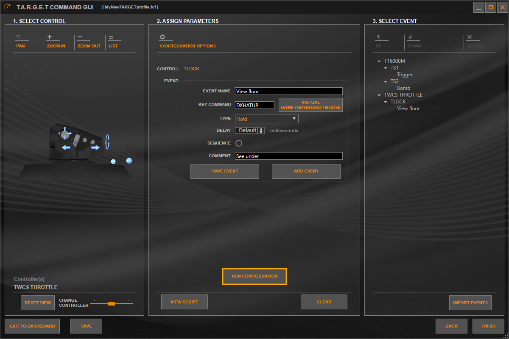Collapse the TWCS THROTTLE tree node
Image resolution: width=509 pixels, height=339 pixels.
[379, 95]
